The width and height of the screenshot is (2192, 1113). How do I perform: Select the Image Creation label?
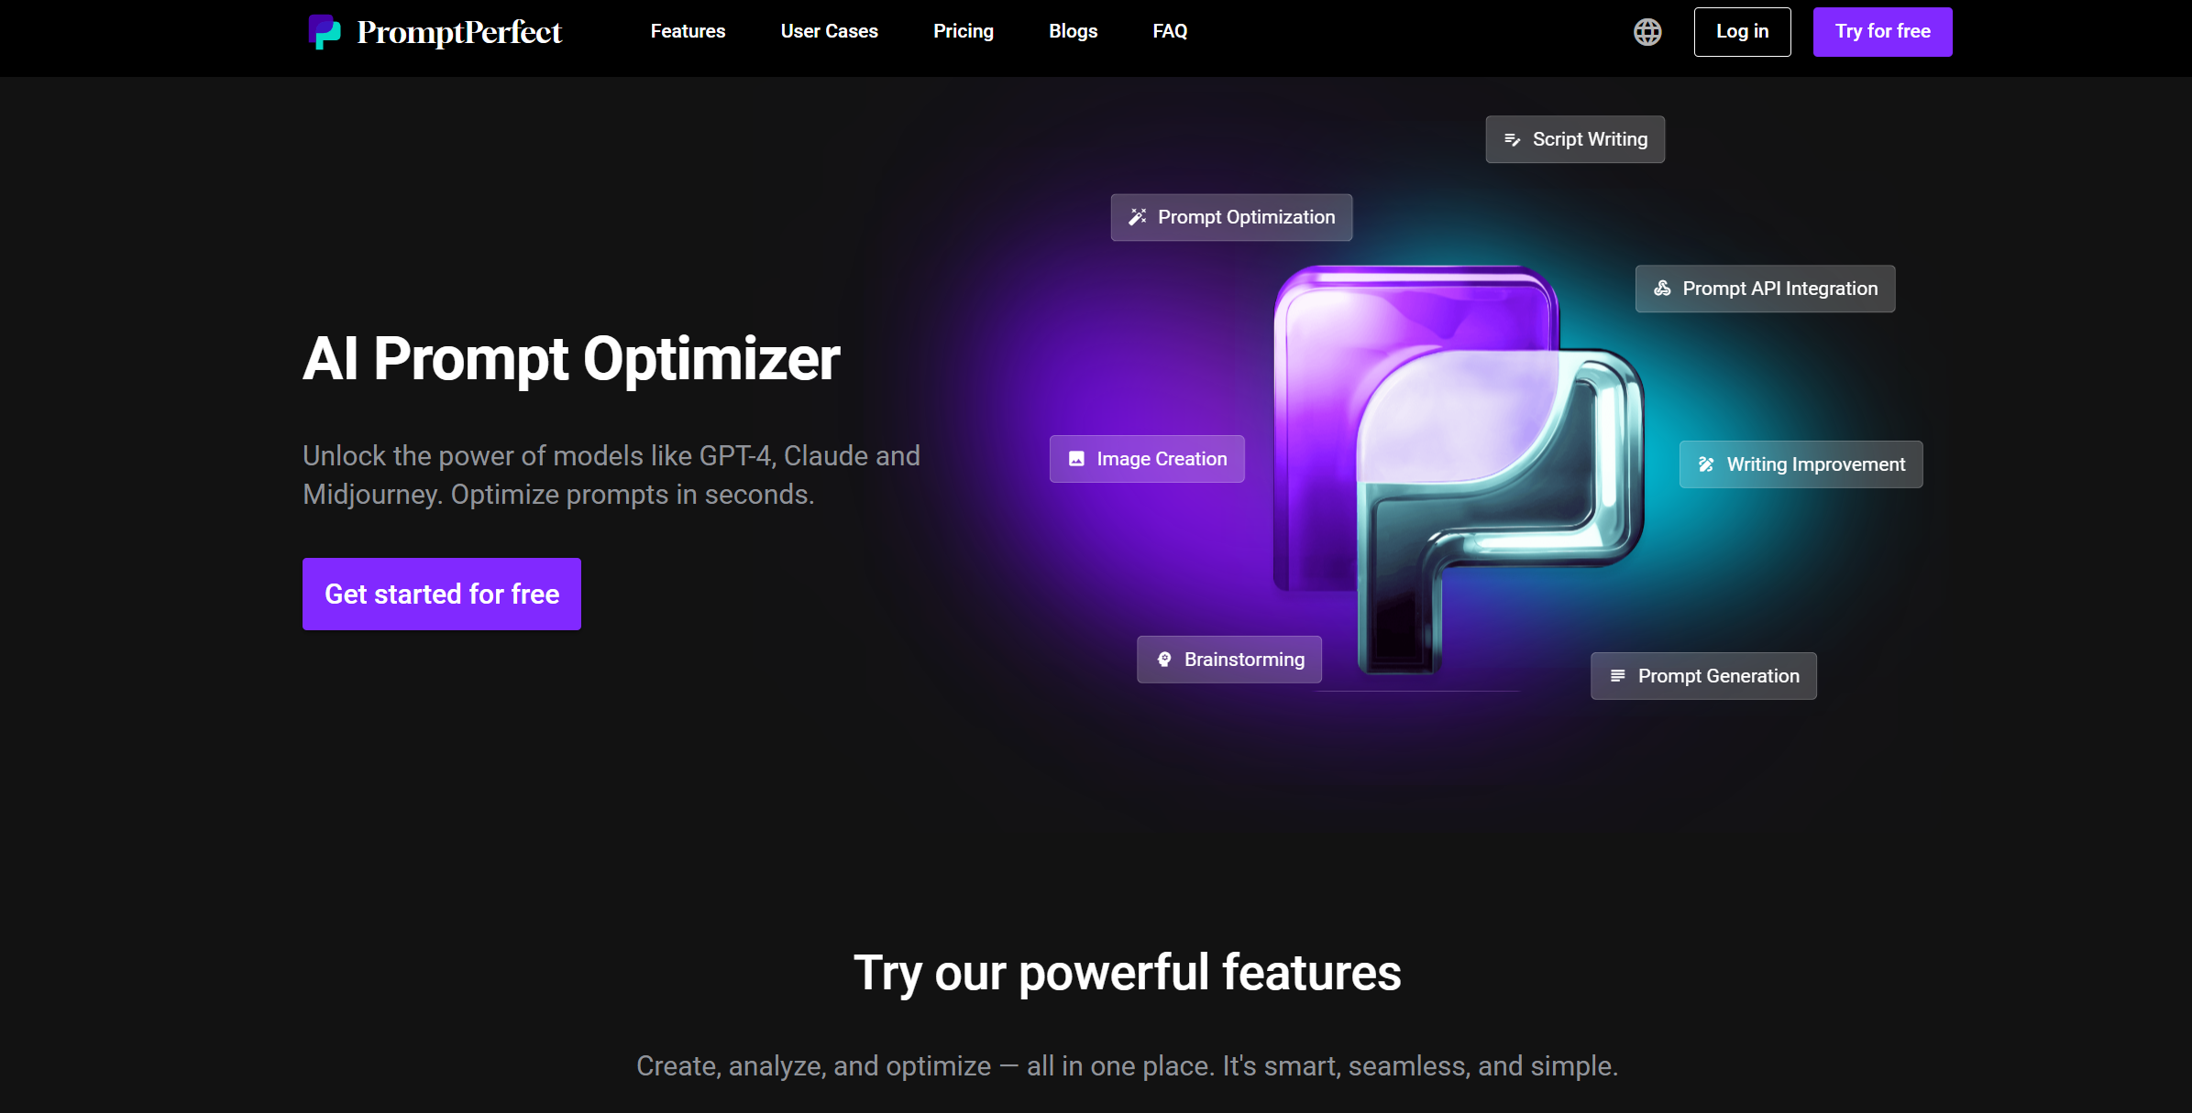1162,459
